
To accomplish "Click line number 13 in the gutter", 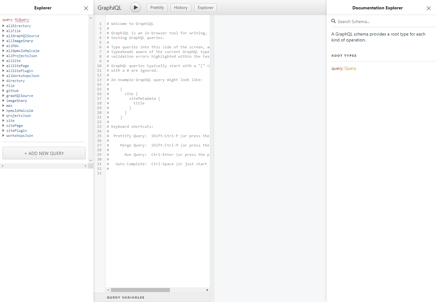I will coord(99,80).
